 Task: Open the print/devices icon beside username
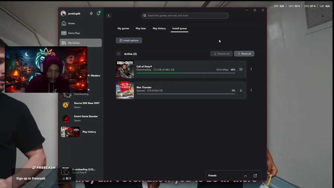pos(91,13)
